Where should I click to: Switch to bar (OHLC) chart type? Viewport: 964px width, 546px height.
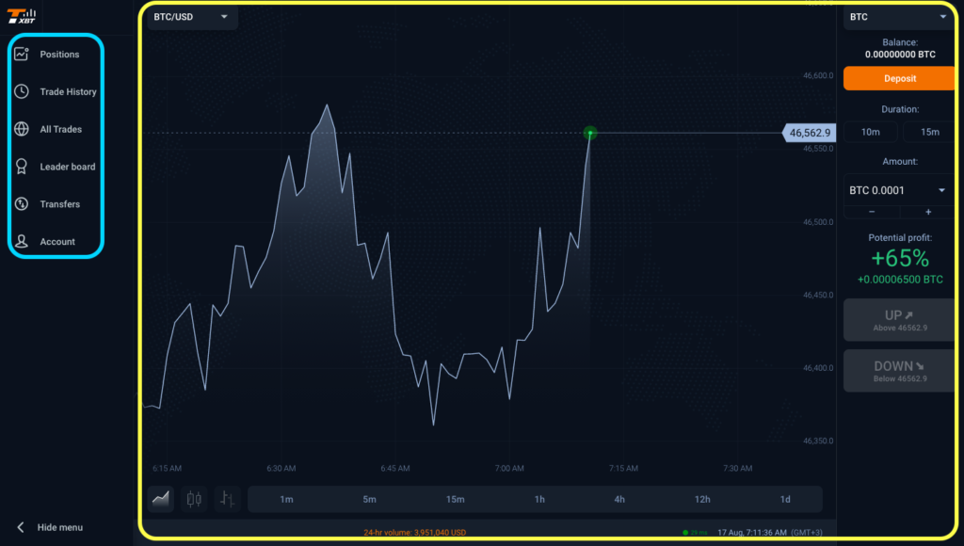coord(228,499)
